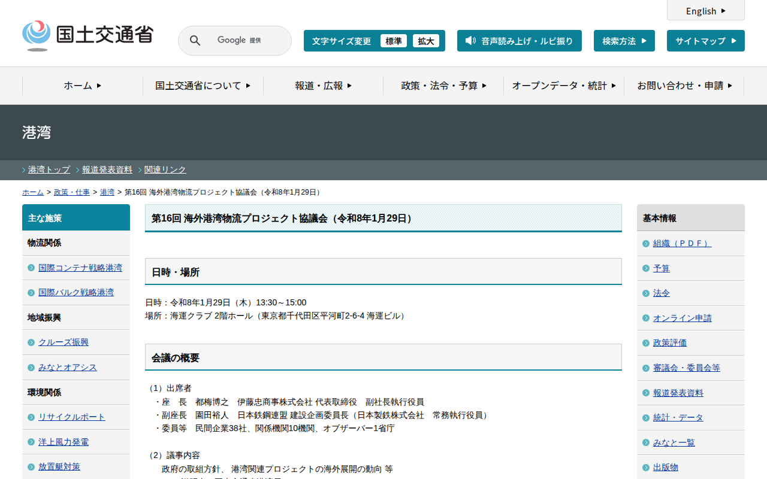Click the speaker icon for 音声読み上げ

(470, 41)
